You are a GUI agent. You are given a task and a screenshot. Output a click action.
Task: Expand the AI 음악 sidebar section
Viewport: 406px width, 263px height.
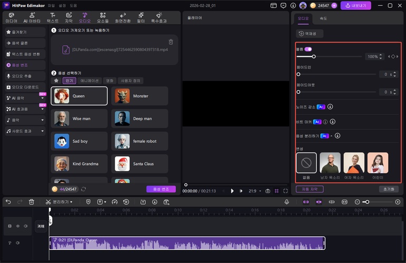point(42,98)
